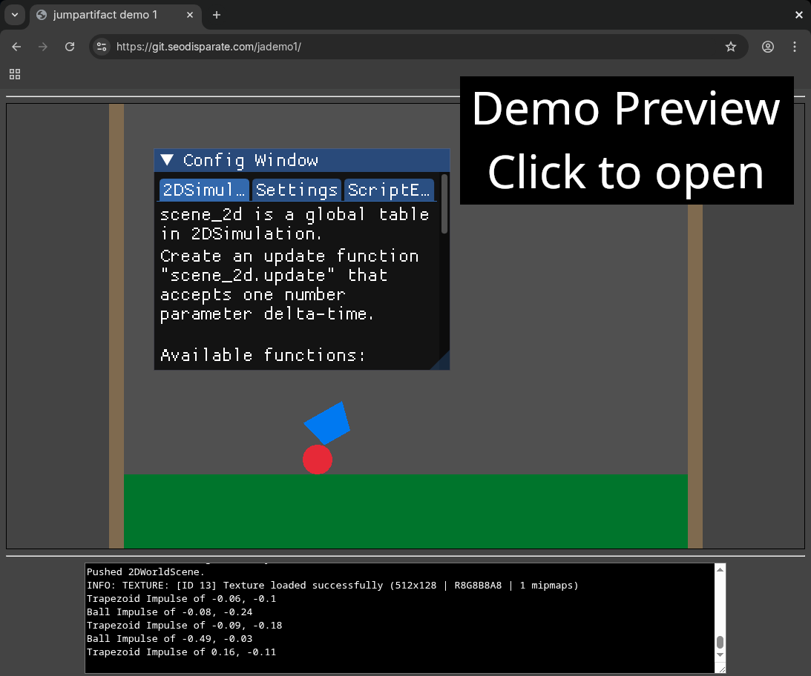
Task: Bookmark this page with the star icon
Action: 731,47
